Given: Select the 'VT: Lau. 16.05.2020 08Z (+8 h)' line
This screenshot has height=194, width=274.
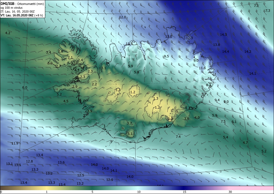Looking at the screenshot, I should tap(22, 15).
